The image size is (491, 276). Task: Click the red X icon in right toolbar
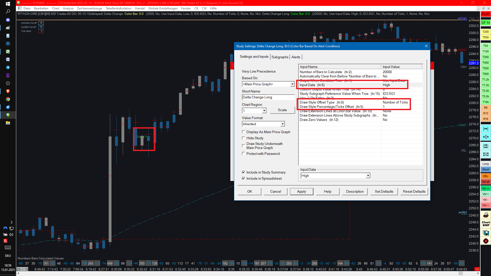point(486,241)
